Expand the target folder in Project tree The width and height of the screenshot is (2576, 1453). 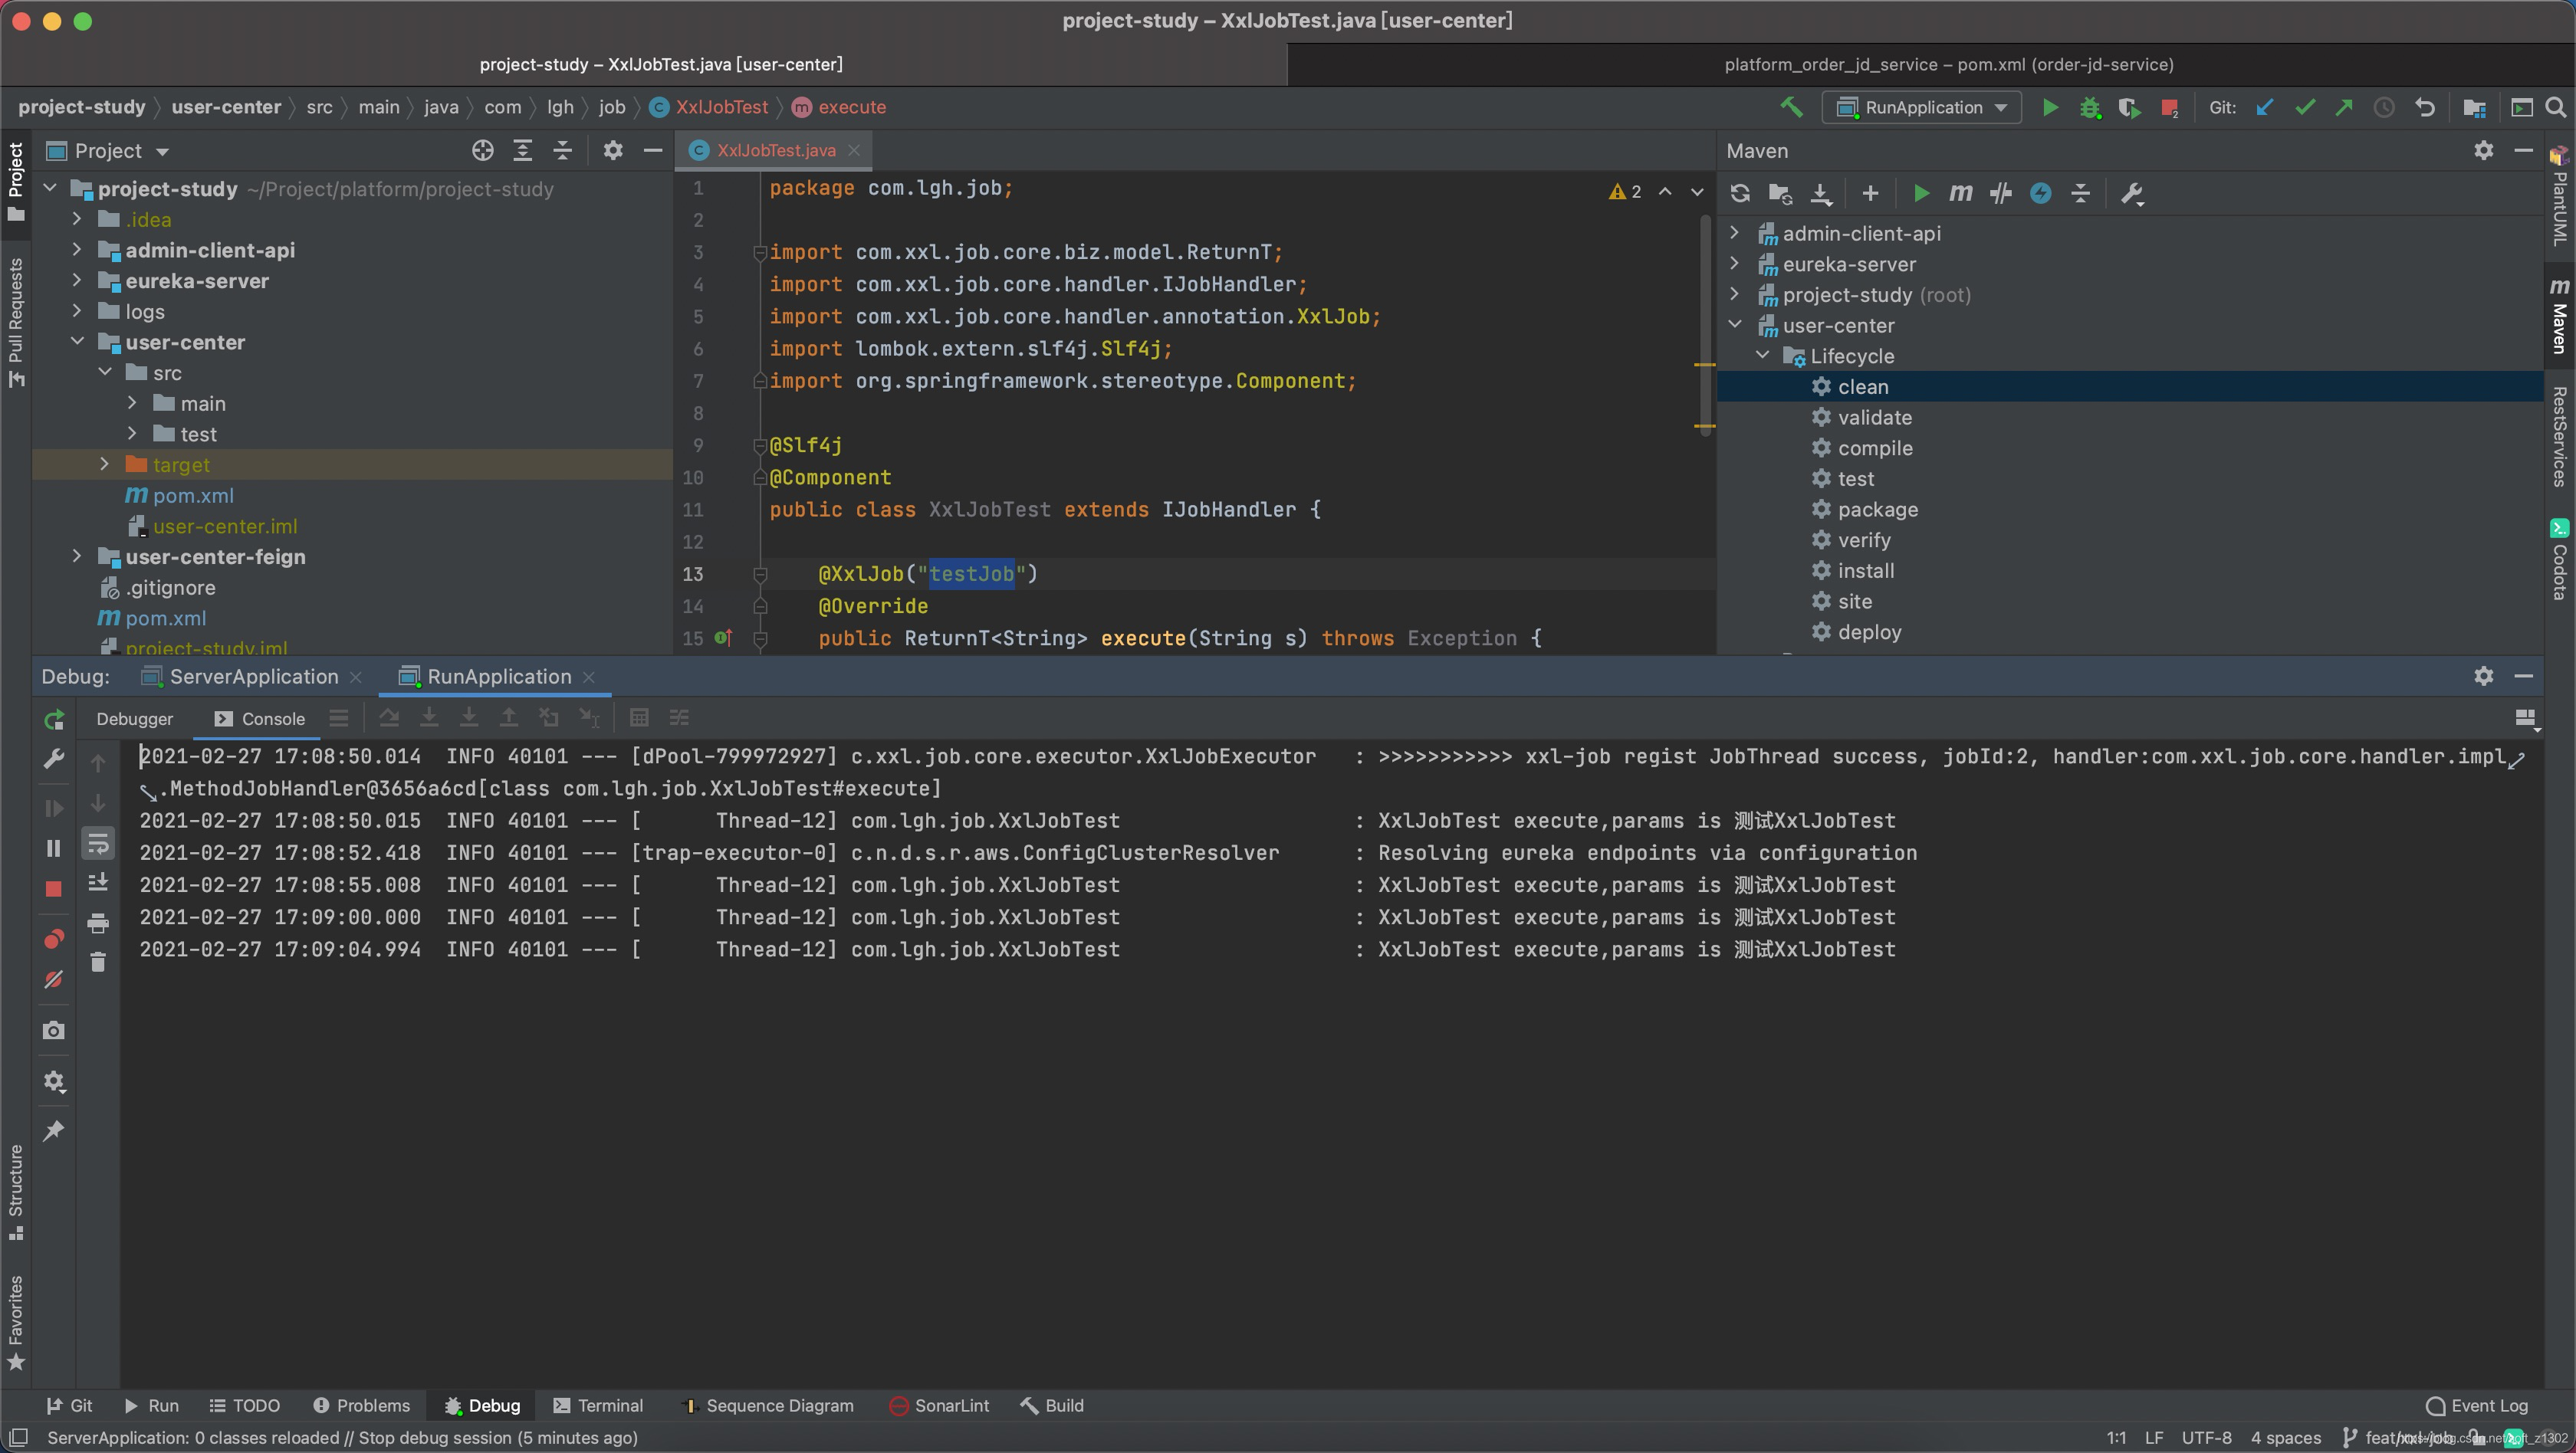point(104,464)
